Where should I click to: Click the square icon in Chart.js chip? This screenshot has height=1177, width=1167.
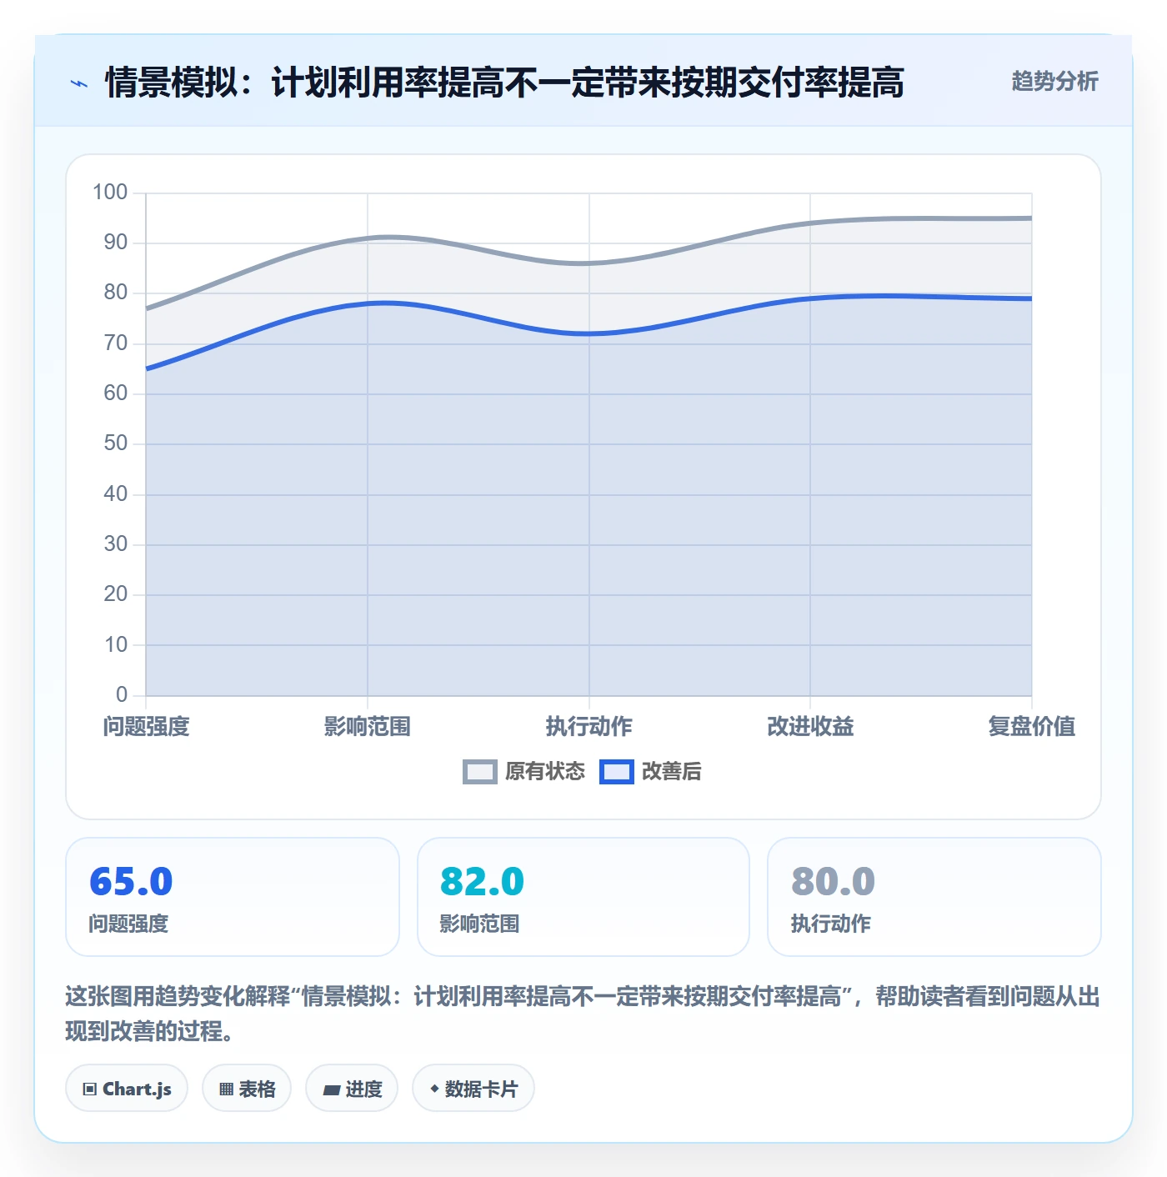(90, 1089)
